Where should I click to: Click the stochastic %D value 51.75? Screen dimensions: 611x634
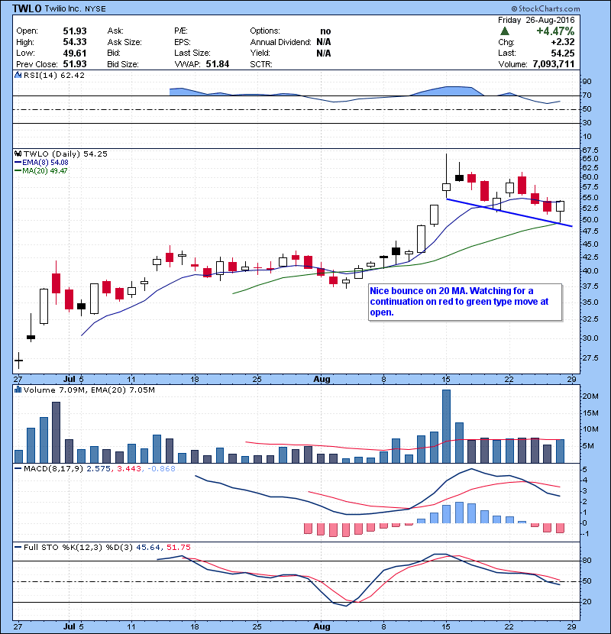[x=178, y=547]
